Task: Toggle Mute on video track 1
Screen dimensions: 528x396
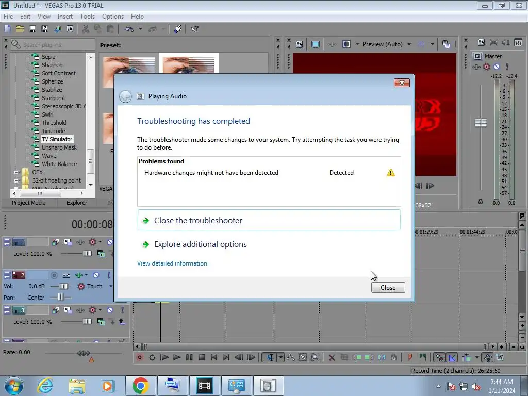Action: coord(110,242)
